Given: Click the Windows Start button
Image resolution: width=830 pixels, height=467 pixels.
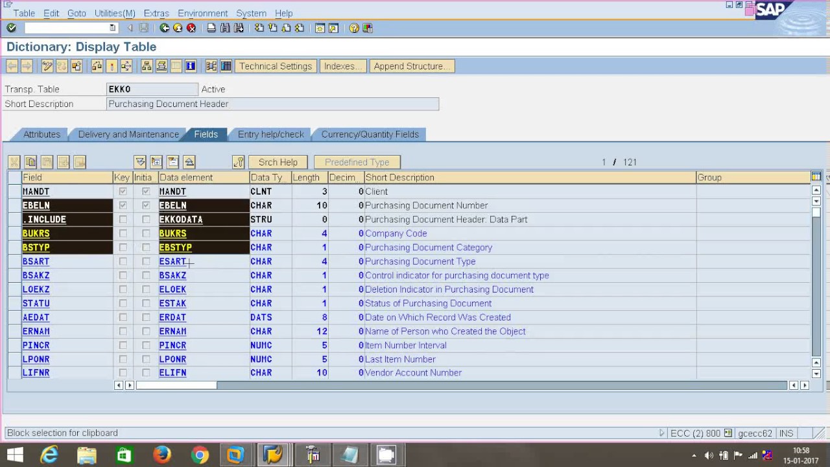Looking at the screenshot, I should pyautogui.click(x=14, y=455).
